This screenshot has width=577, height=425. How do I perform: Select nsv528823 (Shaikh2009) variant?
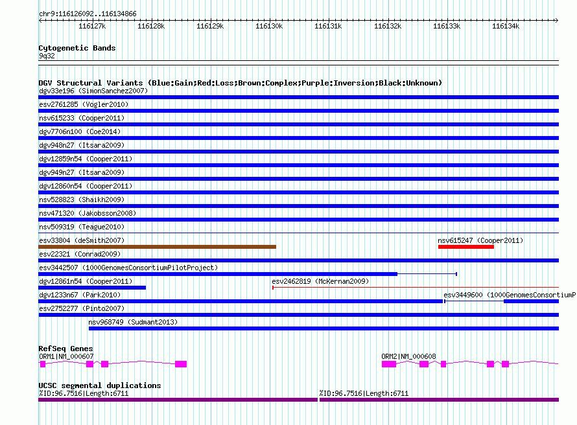pos(82,200)
